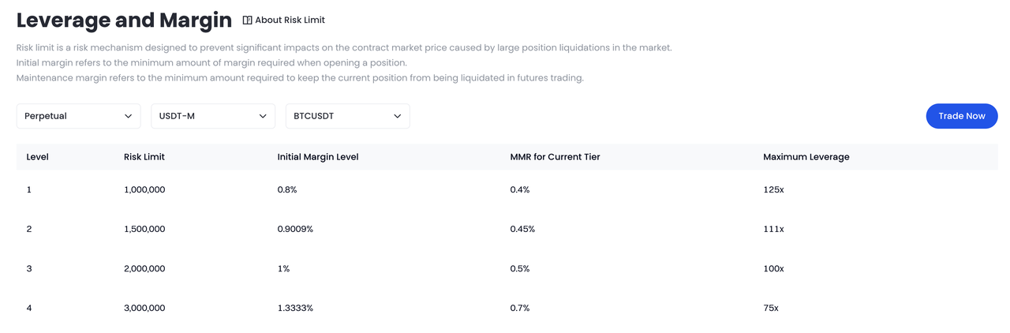Open the About Risk Limit link
This screenshot has width=1010, height=333.
click(x=290, y=20)
